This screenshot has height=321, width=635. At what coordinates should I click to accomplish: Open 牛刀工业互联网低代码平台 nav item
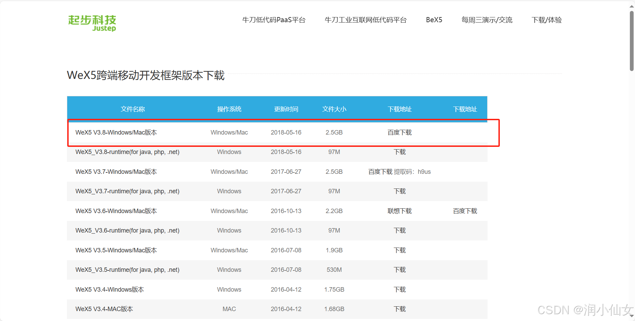coord(366,20)
